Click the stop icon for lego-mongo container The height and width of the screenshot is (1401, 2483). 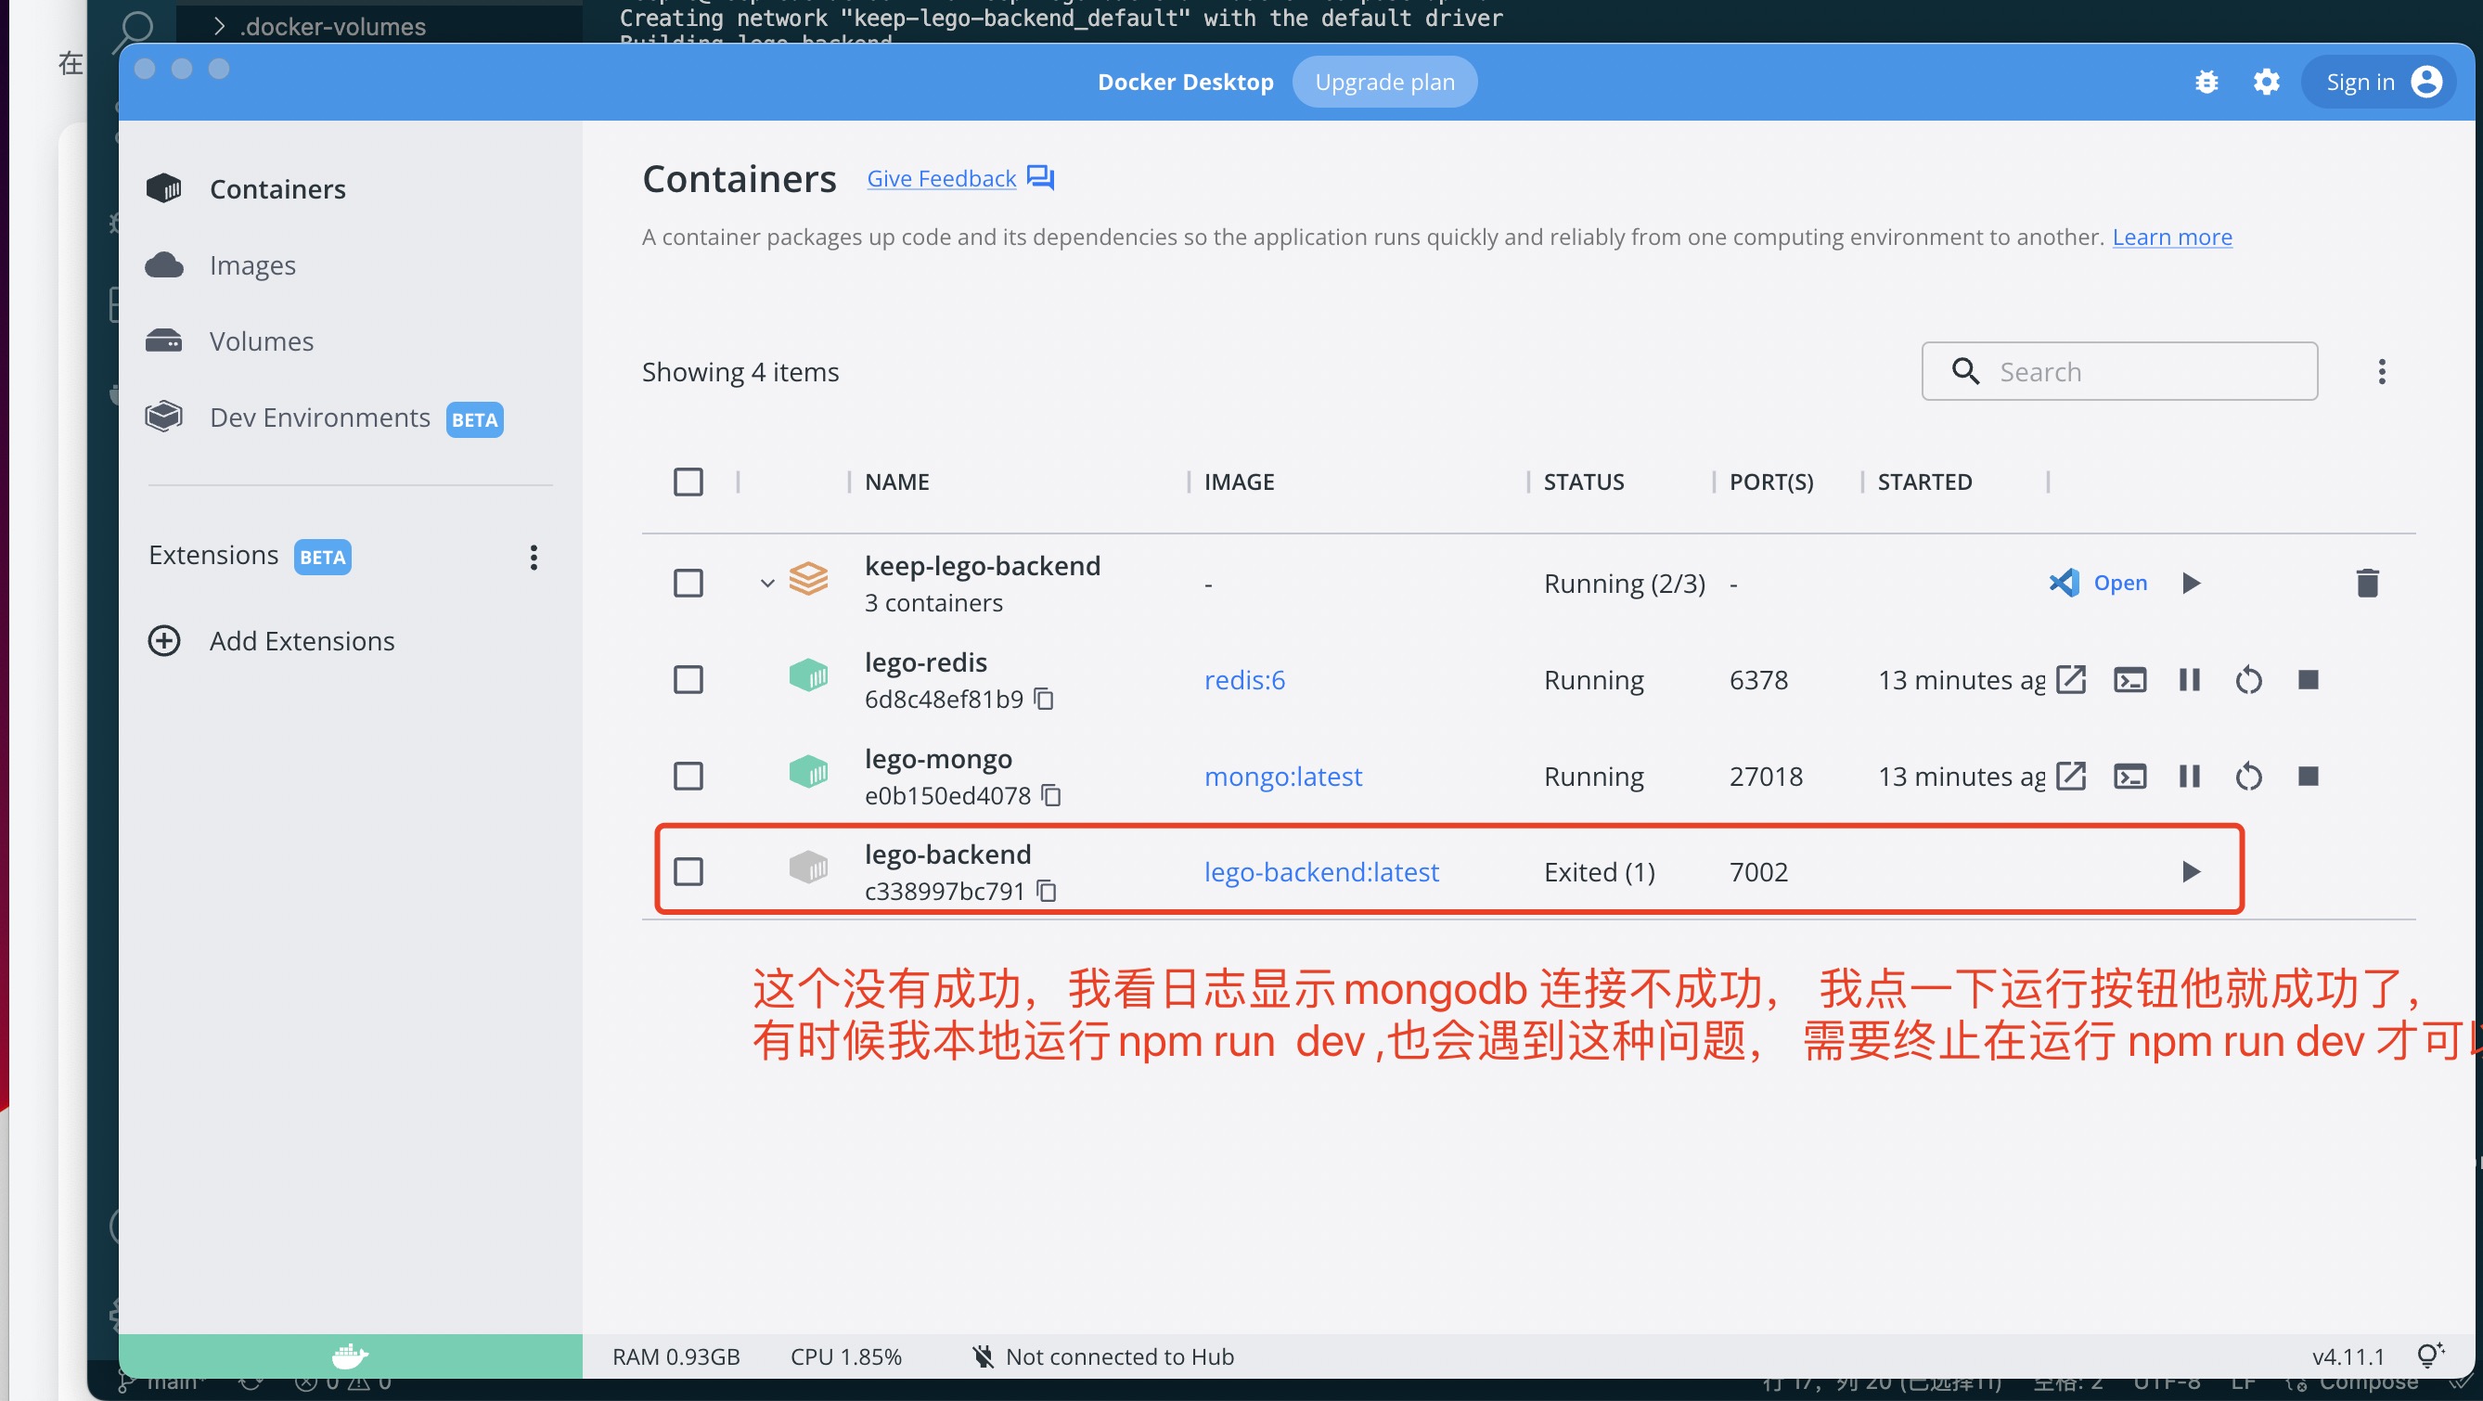pos(2308,776)
